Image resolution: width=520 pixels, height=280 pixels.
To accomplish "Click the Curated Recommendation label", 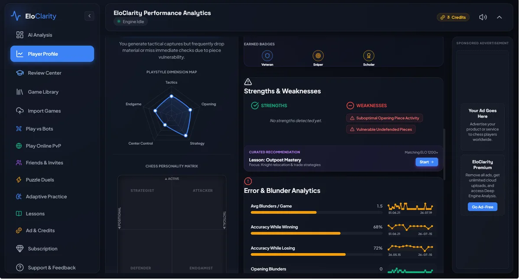I will (274, 152).
